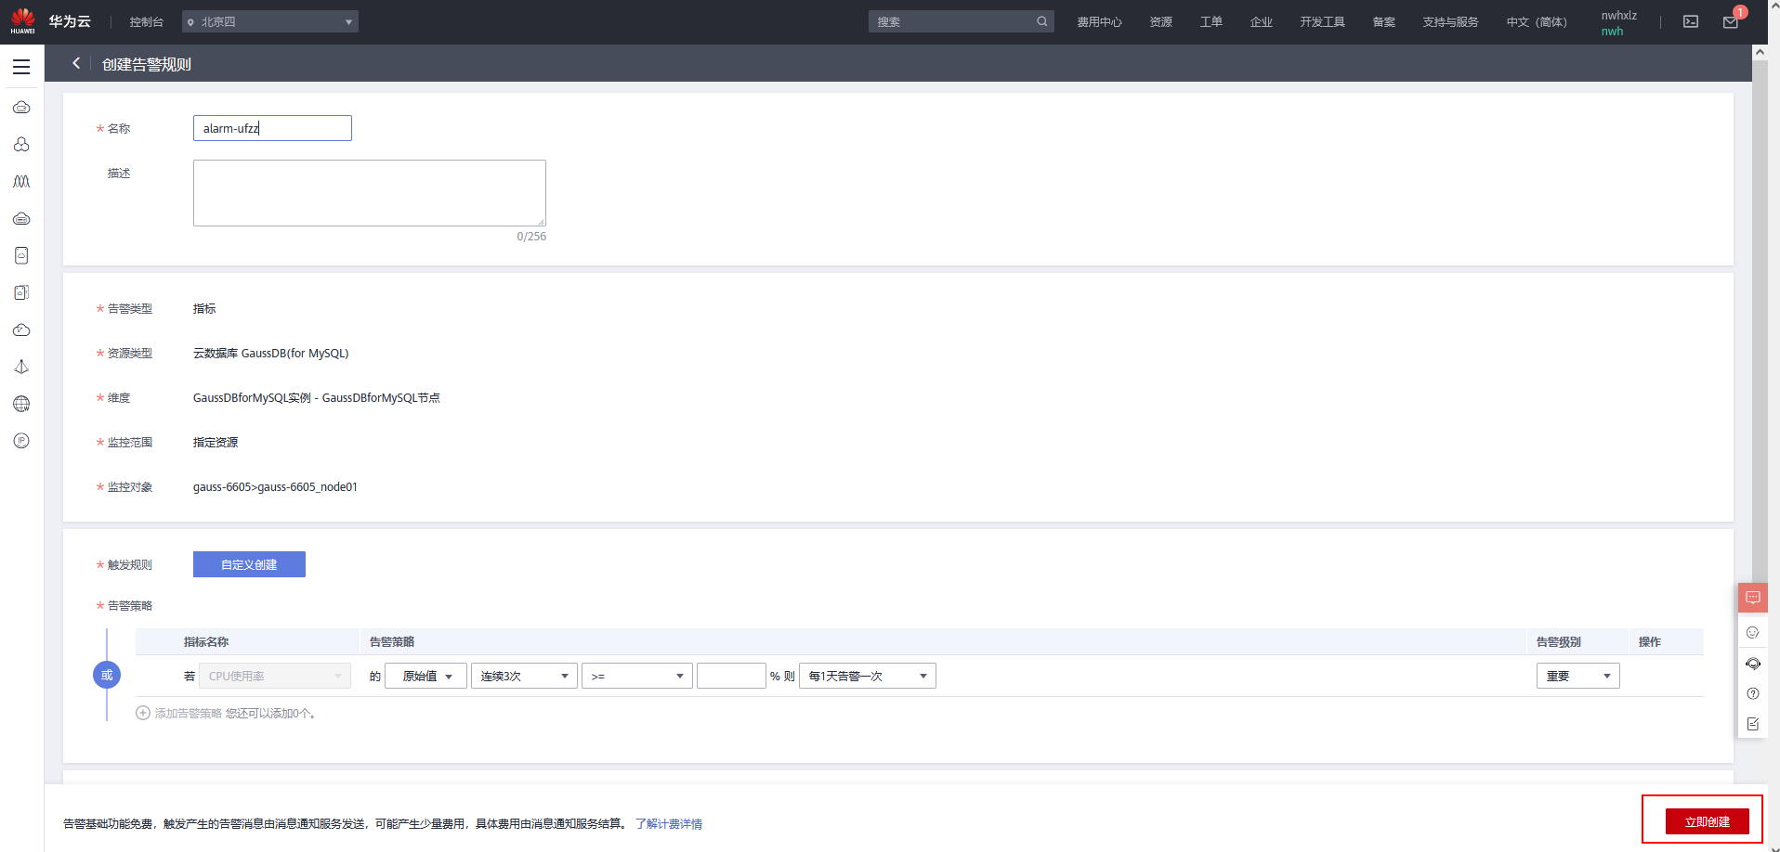1780x852 pixels.
Task: Click the pyramid-shaped network sidebar icon
Action: [x=21, y=367]
